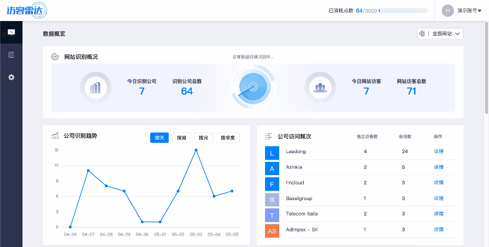Click the 访客雷达 logo

tap(31, 10)
